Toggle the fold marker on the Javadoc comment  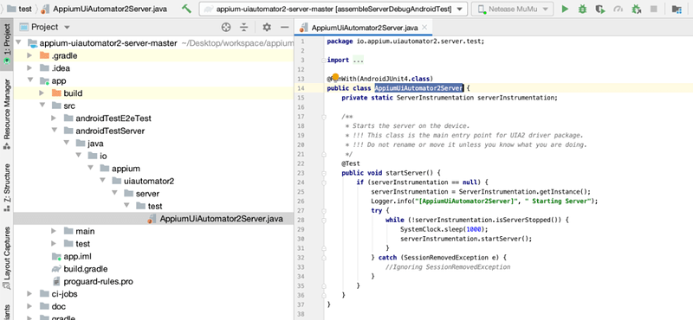pyautogui.click(x=324, y=117)
